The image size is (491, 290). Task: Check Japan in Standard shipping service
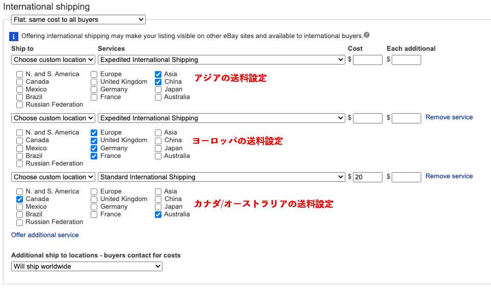tap(158, 207)
